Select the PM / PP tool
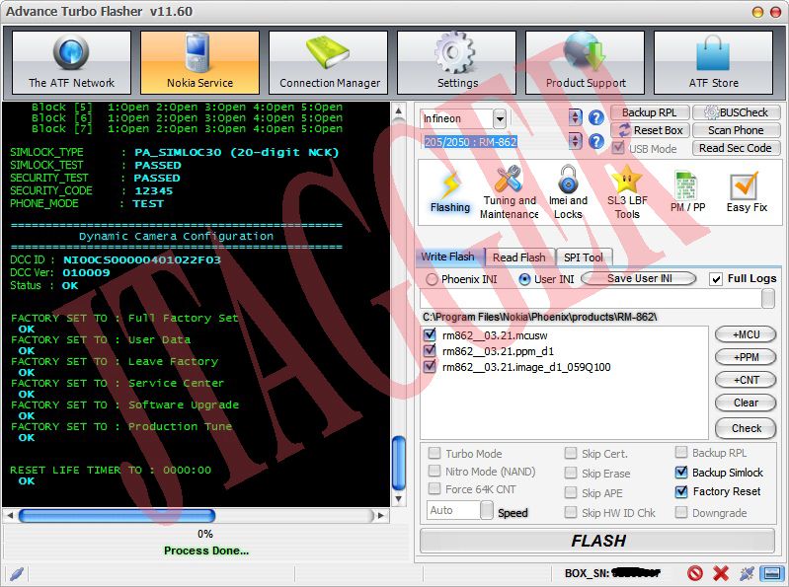Image resolution: width=789 pixels, height=587 pixels. 687,191
